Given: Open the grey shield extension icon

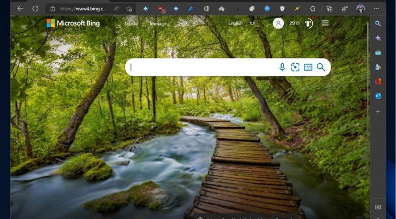Looking at the screenshot, I should click(282, 9).
